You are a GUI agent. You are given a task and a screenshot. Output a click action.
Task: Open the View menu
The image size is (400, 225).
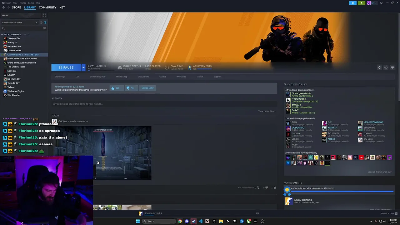coord(15,3)
